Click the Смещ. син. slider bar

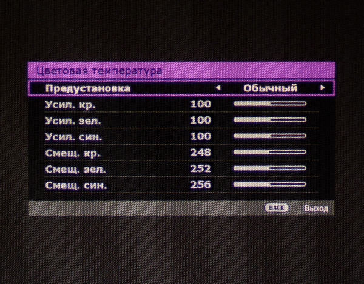click(270, 185)
